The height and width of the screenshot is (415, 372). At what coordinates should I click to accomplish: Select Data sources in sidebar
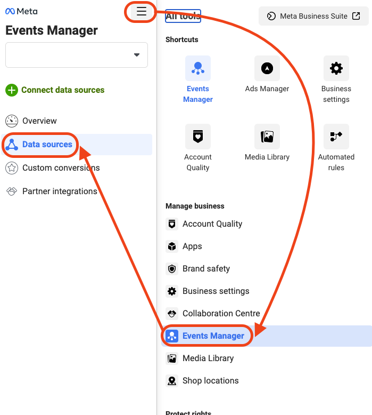[x=77, y=145]
